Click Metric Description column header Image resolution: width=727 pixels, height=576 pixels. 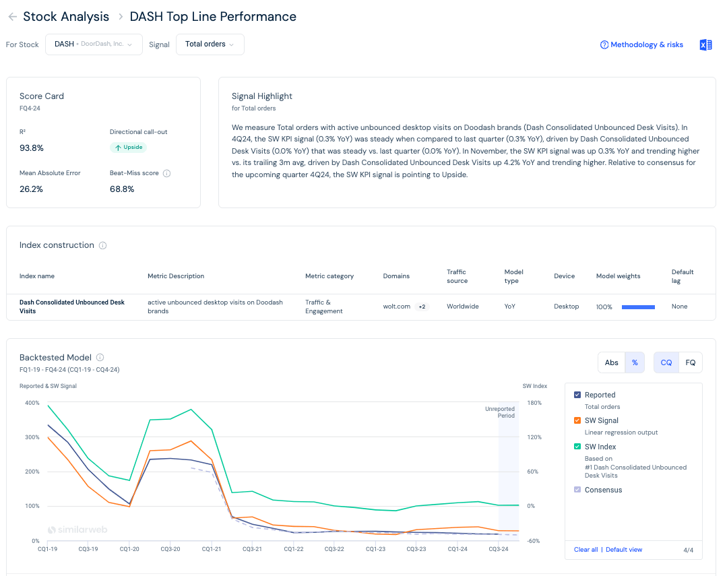coord(176,276)
